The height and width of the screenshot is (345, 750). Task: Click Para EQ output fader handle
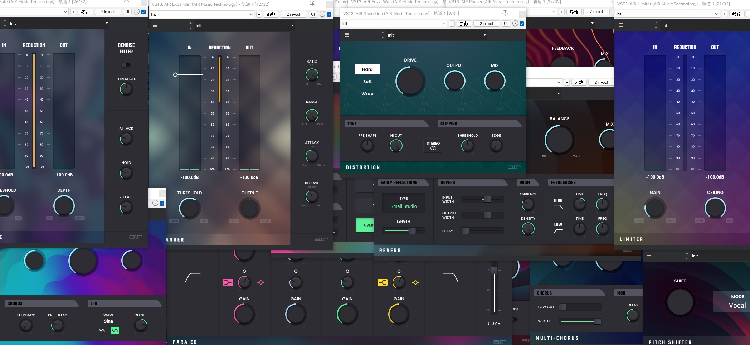tap(494, 270)
